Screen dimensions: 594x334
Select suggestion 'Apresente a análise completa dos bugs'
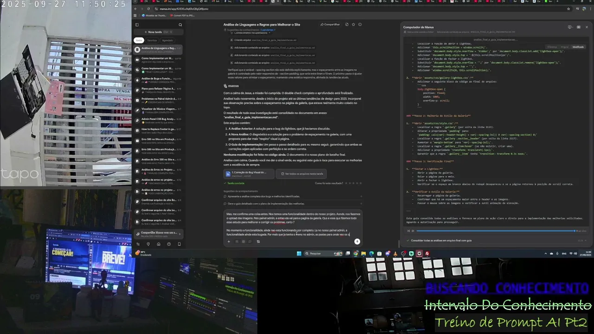click(x=292, y=196)
